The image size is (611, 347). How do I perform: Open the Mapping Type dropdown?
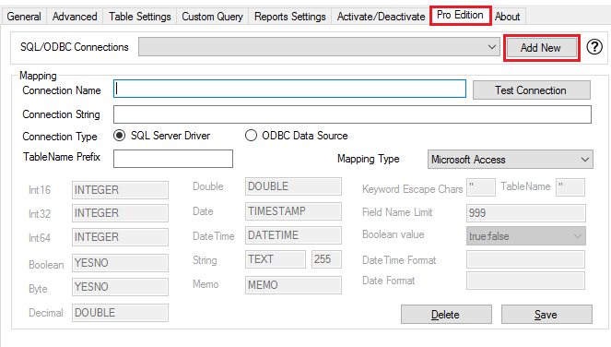point(510,160)
